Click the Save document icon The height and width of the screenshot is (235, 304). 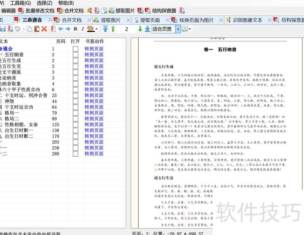(x=3, y=29)
